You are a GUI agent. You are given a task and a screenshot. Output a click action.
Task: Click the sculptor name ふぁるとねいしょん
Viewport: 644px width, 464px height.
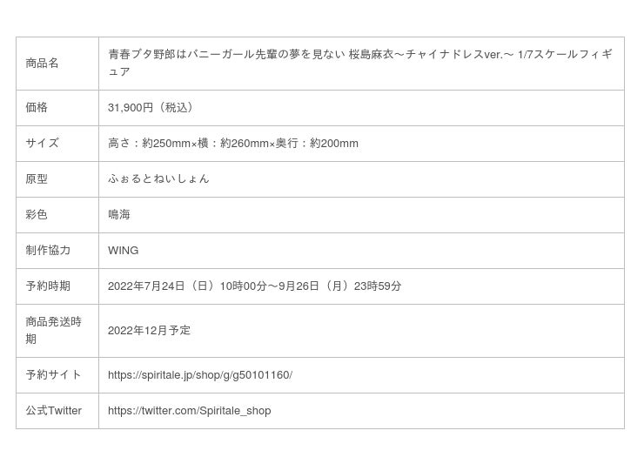pyautogui.click(x=158, y=179)
